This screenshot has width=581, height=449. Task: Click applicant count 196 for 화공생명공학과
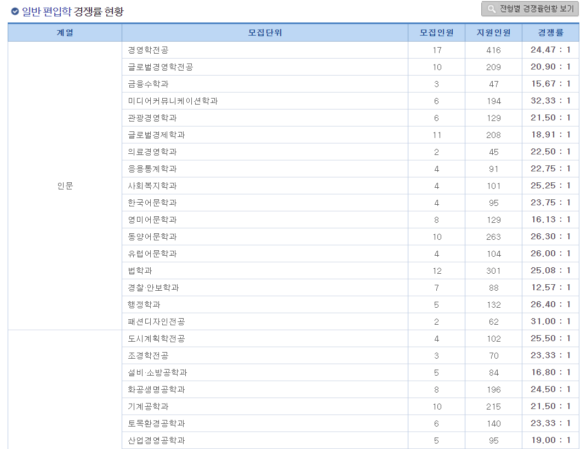pyautogui.click(x=493, y=390)
